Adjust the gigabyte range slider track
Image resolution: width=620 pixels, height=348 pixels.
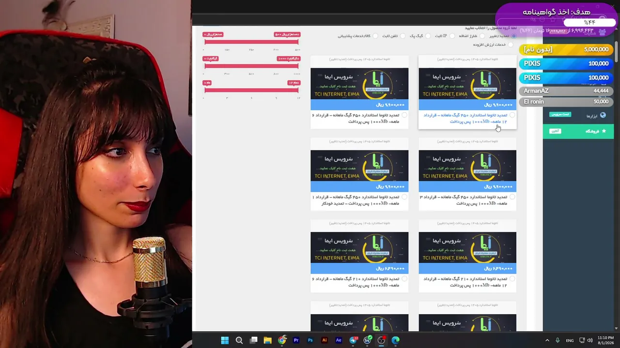(251, 66)
